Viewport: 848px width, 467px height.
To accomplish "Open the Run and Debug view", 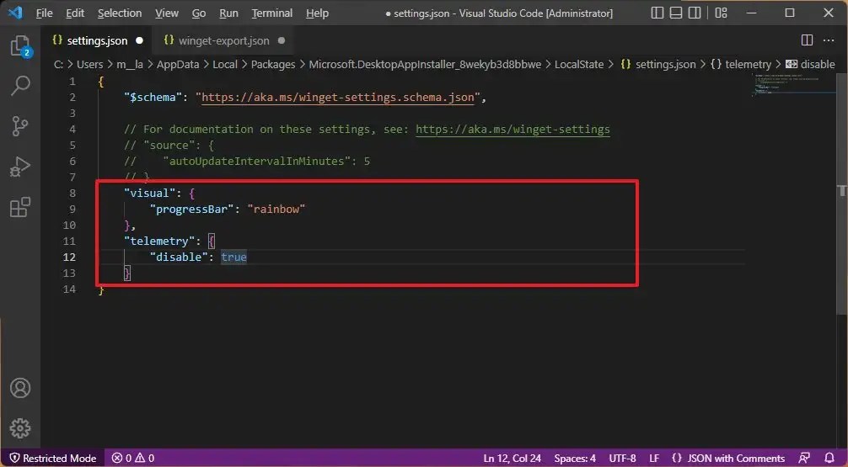I will 20,167.
